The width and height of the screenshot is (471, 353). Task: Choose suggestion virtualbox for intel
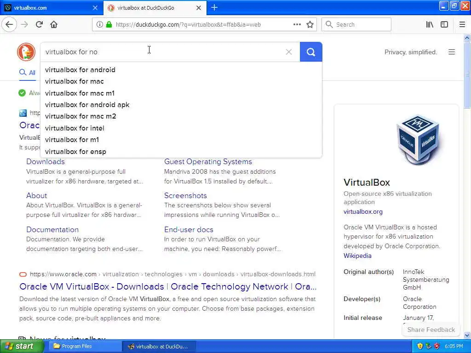click(x=181, y=128)
